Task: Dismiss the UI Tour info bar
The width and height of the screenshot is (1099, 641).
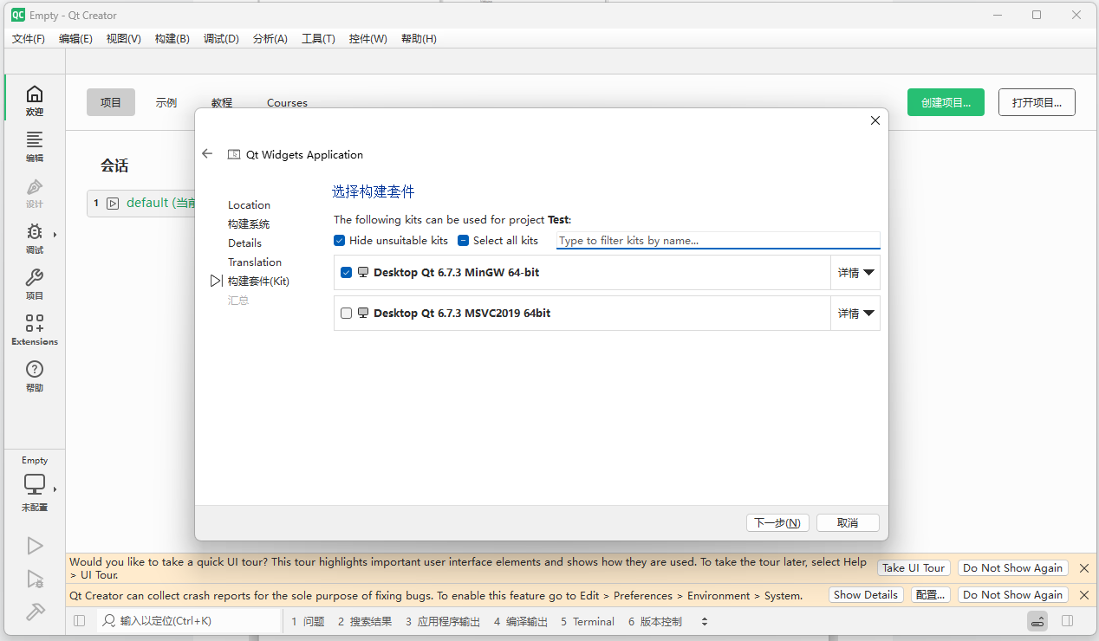Action: pos(1084,568)
